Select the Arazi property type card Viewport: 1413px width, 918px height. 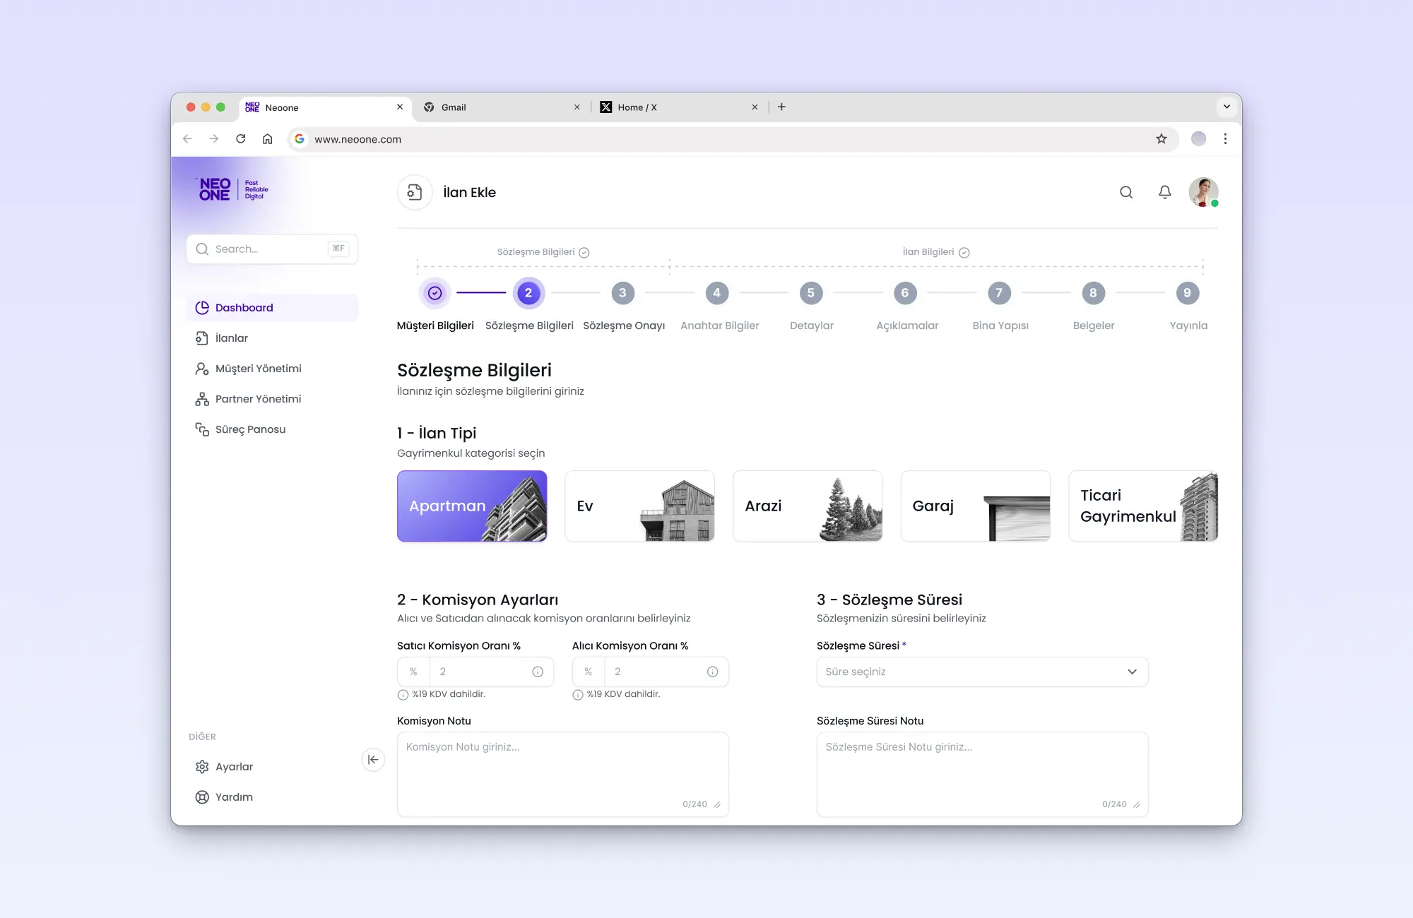[x=808, y=506]
